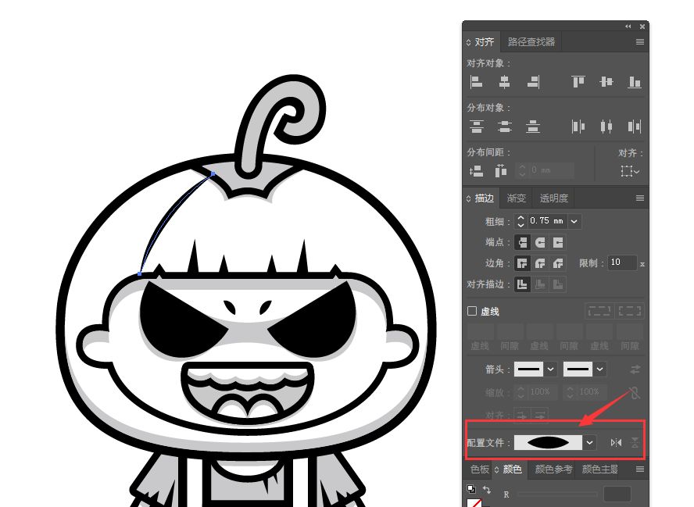This screenshot has height=507, width=694.
Task: Select the bevel join corner option
Action: pyautogui.click(x=558, y=263)
